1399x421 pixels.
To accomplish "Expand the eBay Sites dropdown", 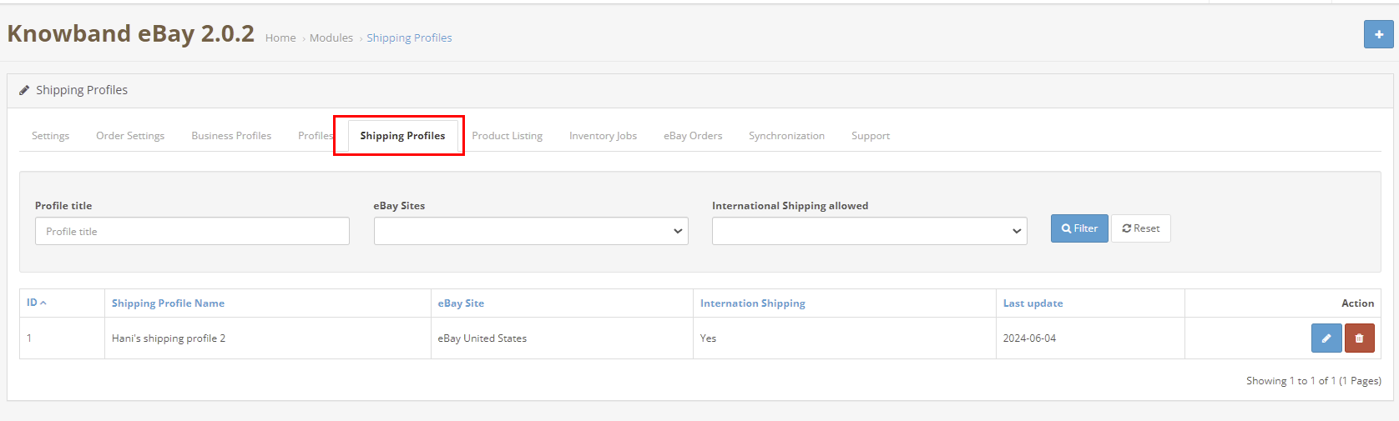I will (x=531, y=231).
